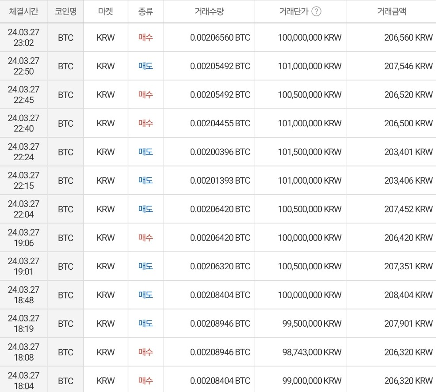Click quantity 0.00201393 BTC

tap(220, 181)
